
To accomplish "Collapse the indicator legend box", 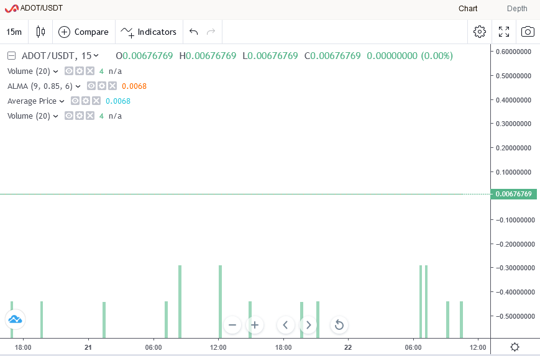I will (x=12, y=56).
